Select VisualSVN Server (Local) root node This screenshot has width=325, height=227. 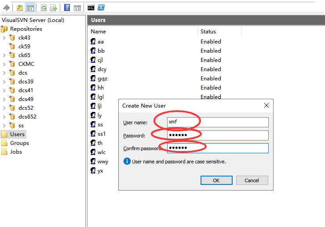click(x=33, y=20)
